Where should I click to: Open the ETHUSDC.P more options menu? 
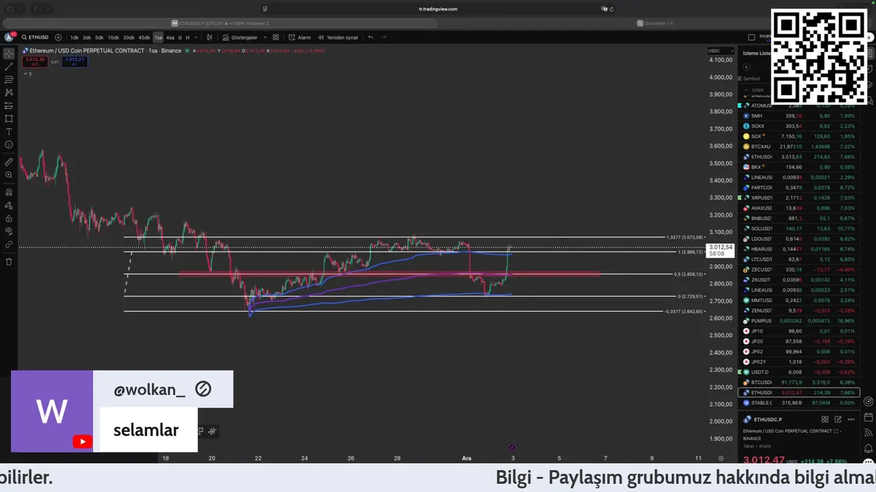click(x=851, y=419)
